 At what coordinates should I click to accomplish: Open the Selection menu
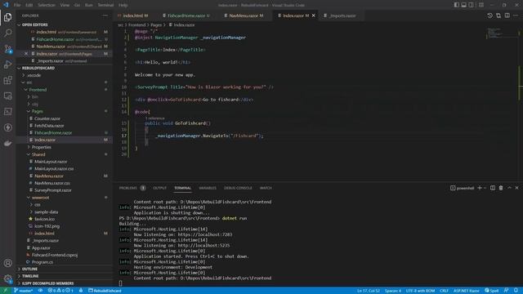click(46, 5)
